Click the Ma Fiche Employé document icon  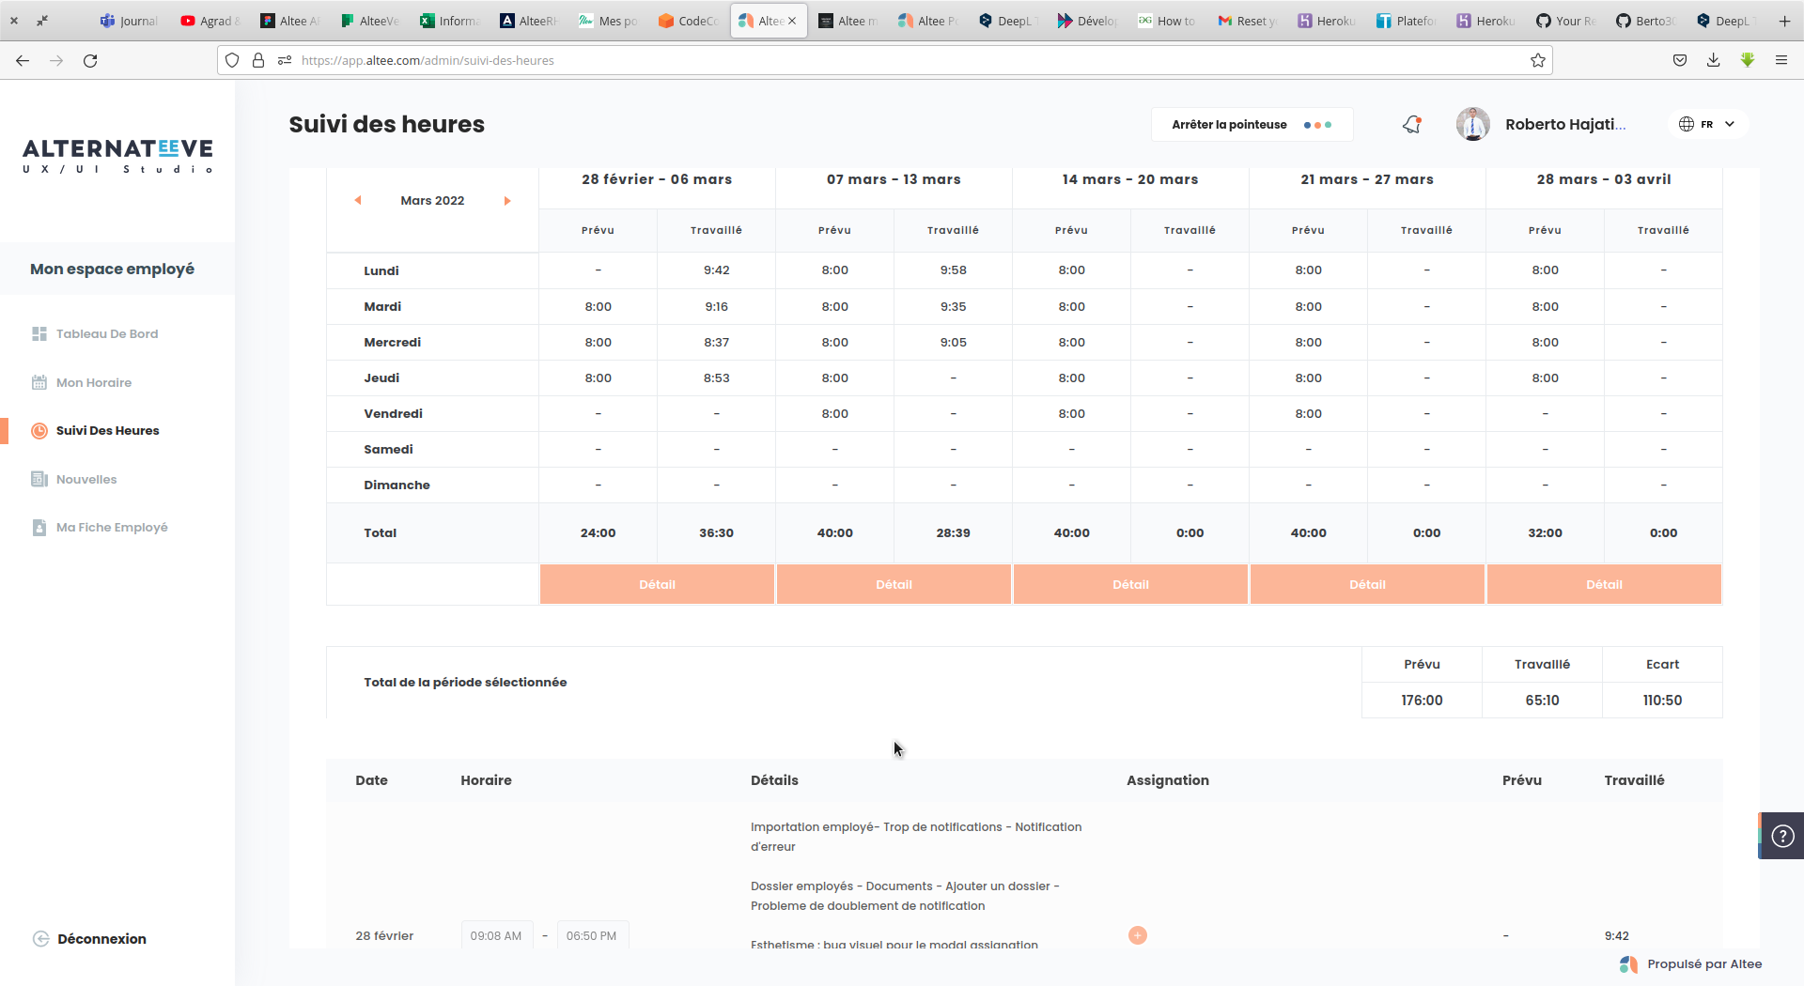point(39,527)
